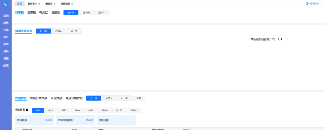Click the 所有终端销售 summary card
The height and width of the screenshot is (130, 325).
(x=76, y=120)
